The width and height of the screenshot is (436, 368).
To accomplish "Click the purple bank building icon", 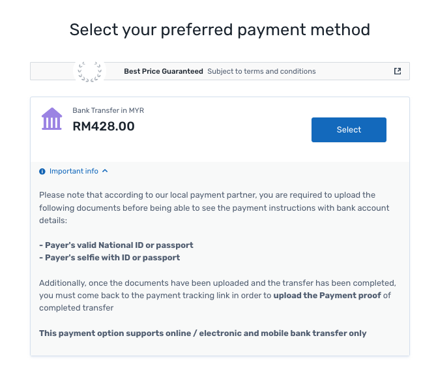I will [x=51, y=119].
